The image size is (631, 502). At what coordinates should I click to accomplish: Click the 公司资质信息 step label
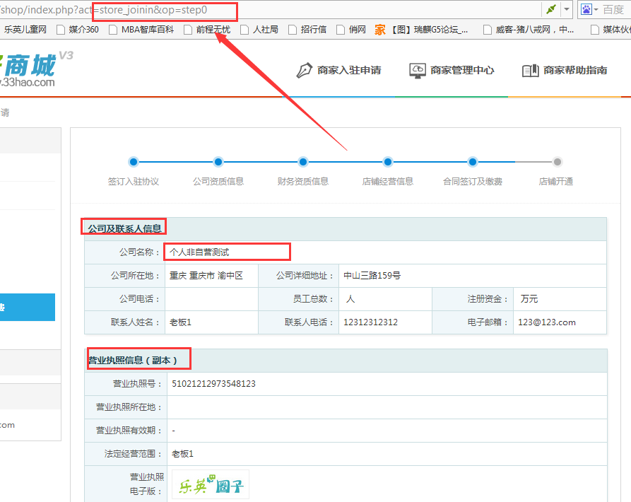pyautogui.click(x=218, y=182)
